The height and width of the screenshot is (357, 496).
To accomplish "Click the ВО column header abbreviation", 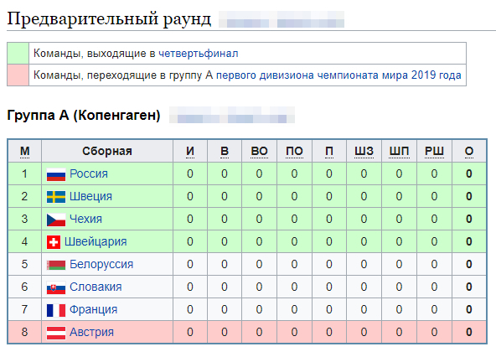I will (259, 152).
